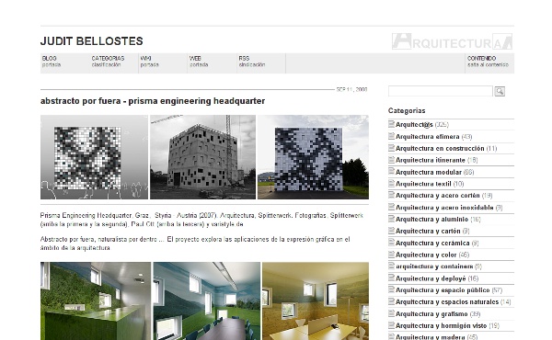Click the page icon beside Arquitectura efímera
Image resolution: width=552 pixels, height=340 pixels.
click(391, 136)
